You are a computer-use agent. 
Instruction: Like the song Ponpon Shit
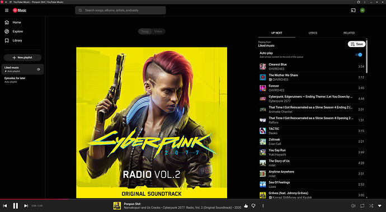[246, 206]
